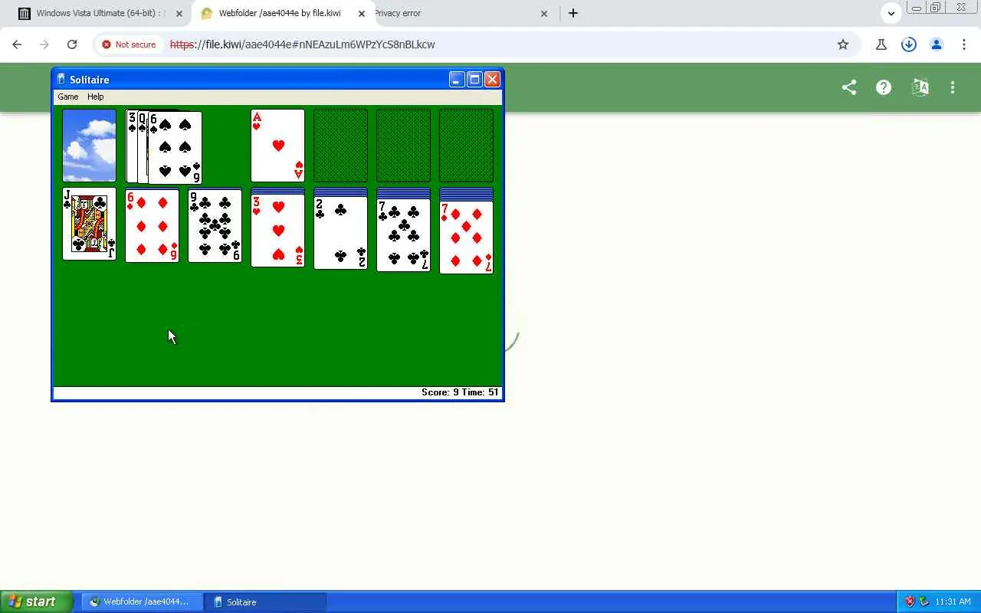Open the Chrome profile icon
The width and height of the screenshot is (981, 613).
click(937, 44)
